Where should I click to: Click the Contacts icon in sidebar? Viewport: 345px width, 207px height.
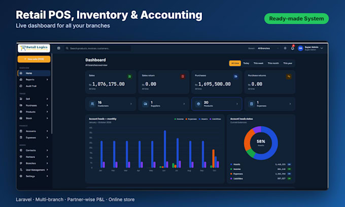(x=21, y=150)
